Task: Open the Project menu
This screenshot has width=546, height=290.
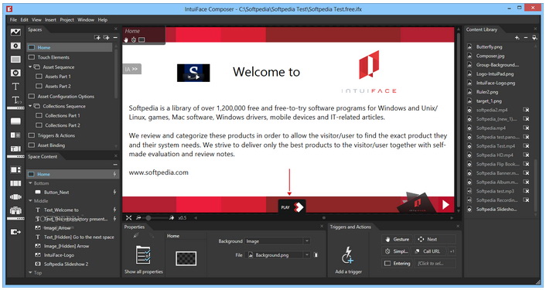Action: click(67, 20)
